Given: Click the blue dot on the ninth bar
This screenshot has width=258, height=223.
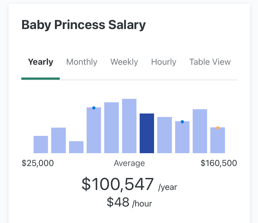Looking at the screenshot, I should [182, 122].
